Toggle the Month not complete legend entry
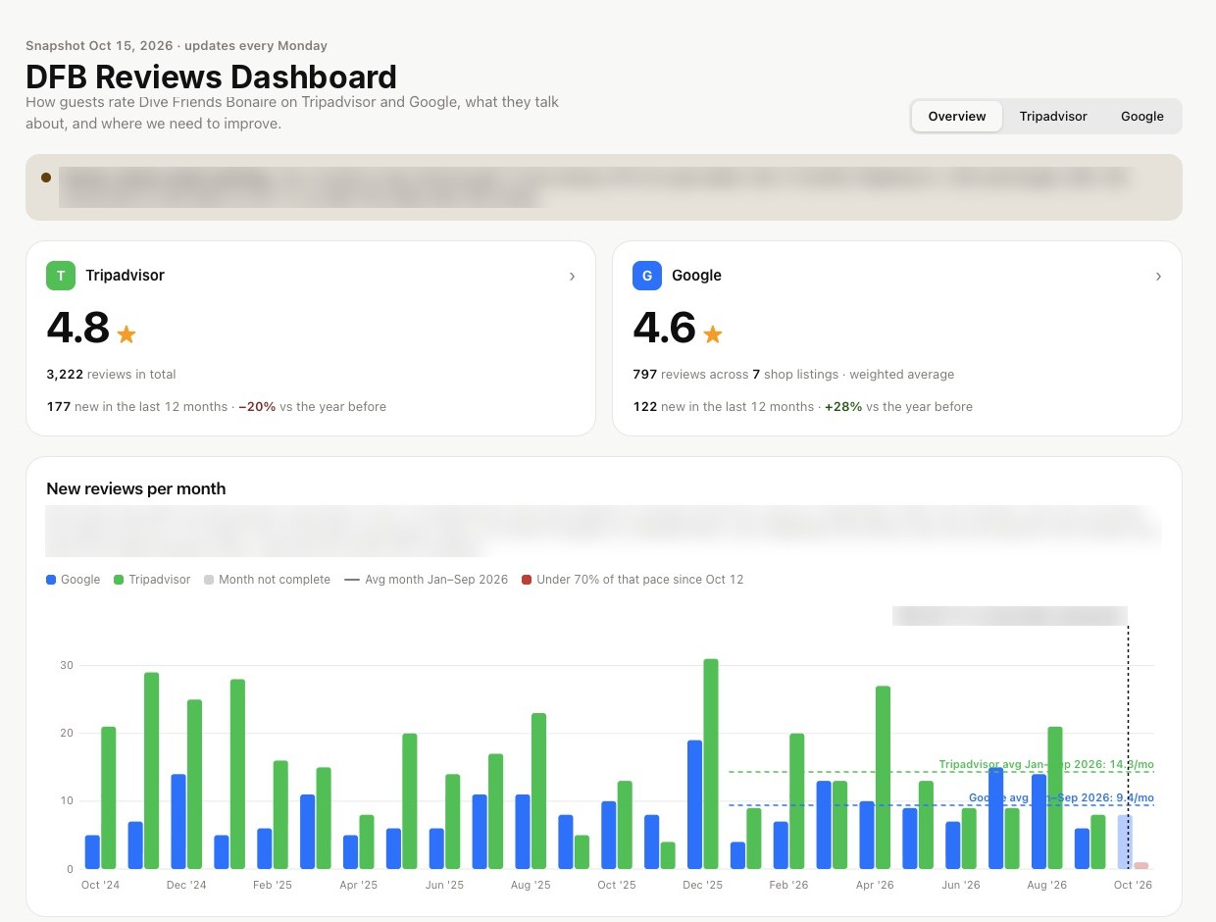Image resolution: width=1216 pixels, height=922 pixels. [x=267, y=580]
